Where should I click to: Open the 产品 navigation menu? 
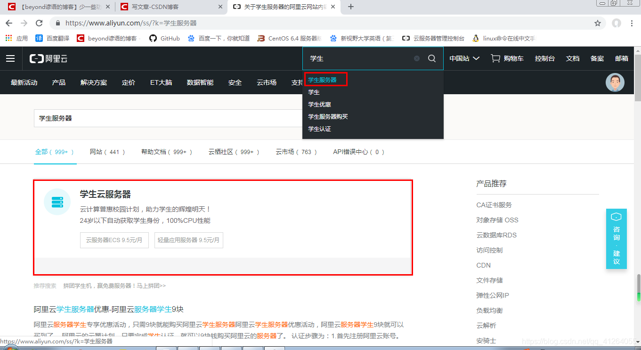coord(59,82)
